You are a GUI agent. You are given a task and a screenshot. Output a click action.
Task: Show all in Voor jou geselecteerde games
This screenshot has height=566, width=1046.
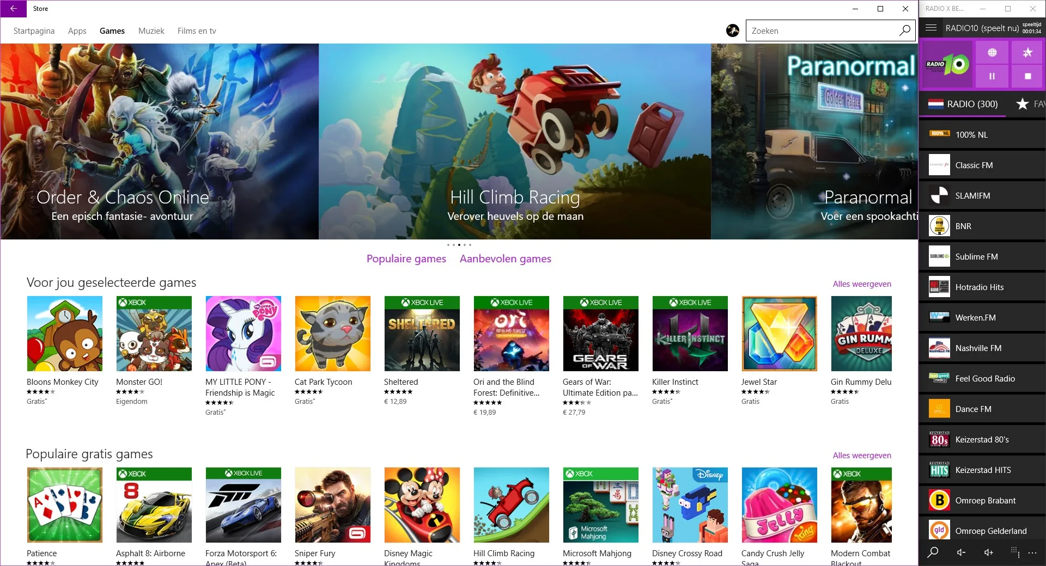(x=862, y=284)
